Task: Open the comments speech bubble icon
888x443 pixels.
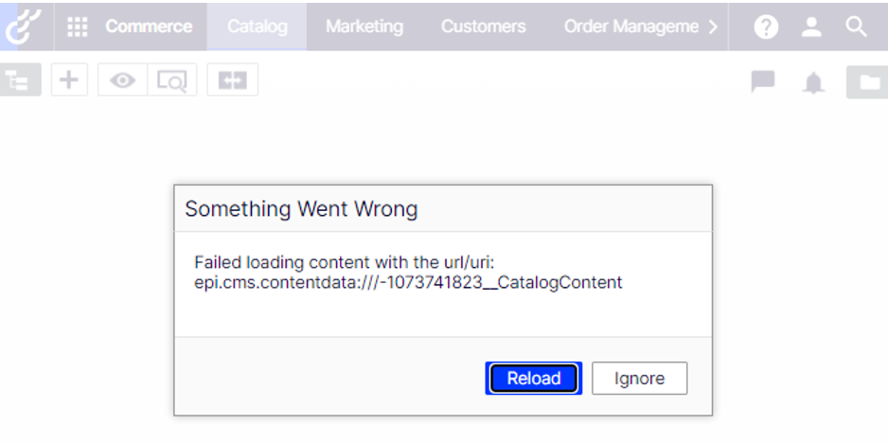Action: click(x=763, y=81)
